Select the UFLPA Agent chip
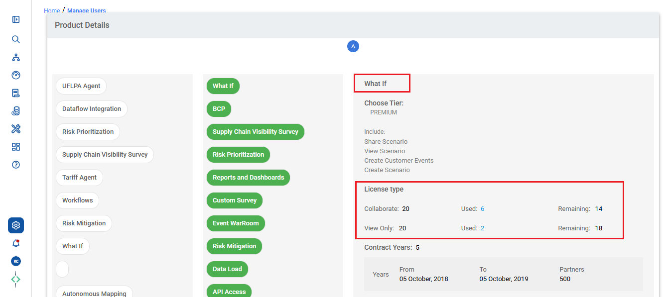The height and width of the screenshot is (297, 668). click(x=81, y=86)
